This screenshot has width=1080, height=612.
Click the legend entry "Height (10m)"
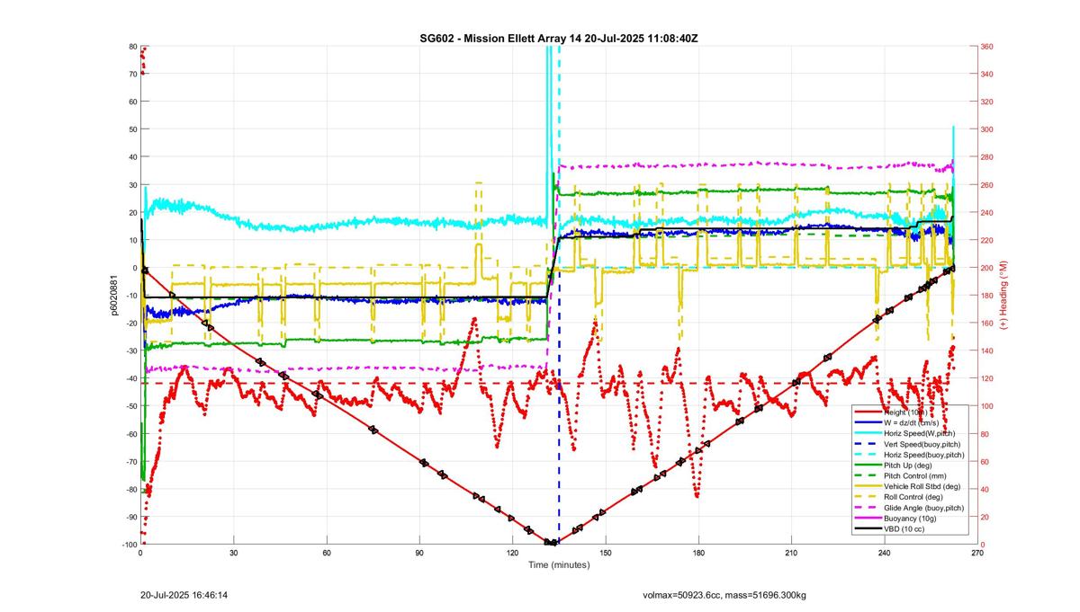pos(905,412)
